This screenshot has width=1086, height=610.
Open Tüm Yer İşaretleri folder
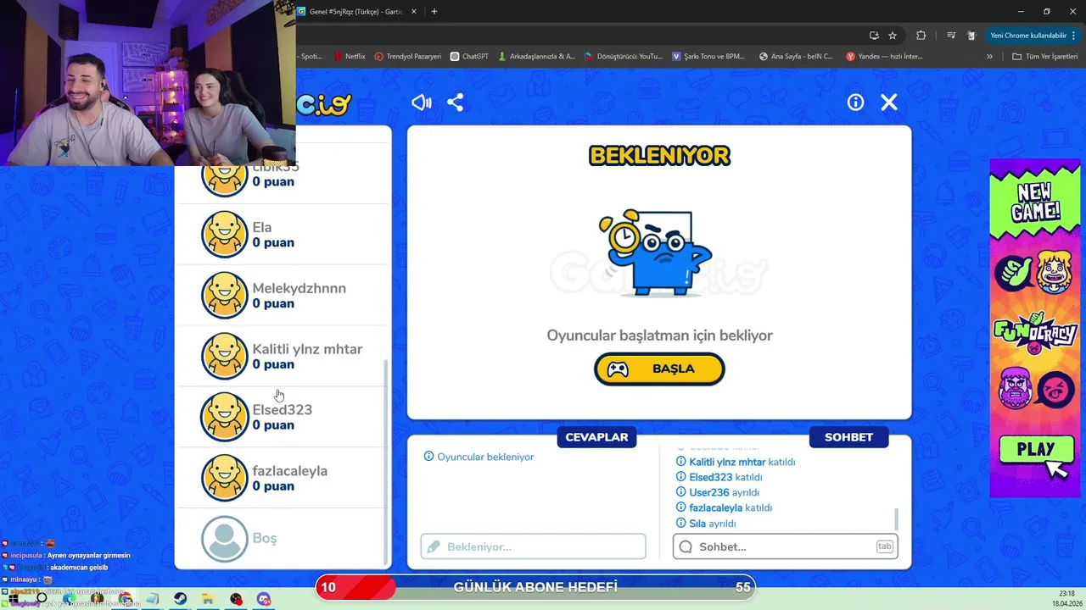click(x=1044, y=57)
